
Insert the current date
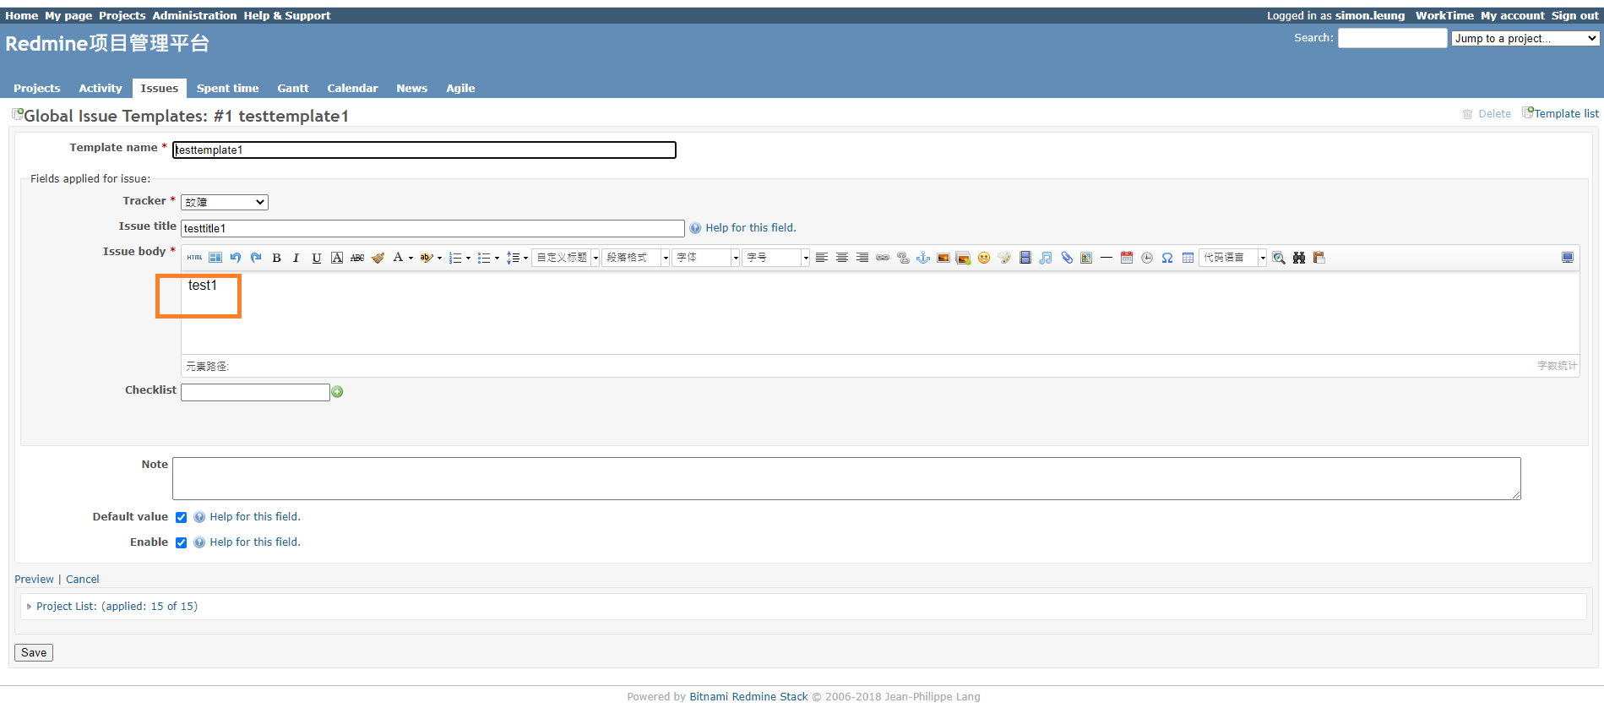pyautogui.click(x=1127, y=258)
